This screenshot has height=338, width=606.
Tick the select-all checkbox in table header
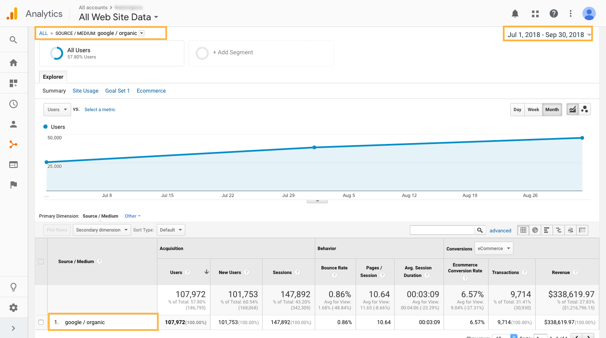41,261
